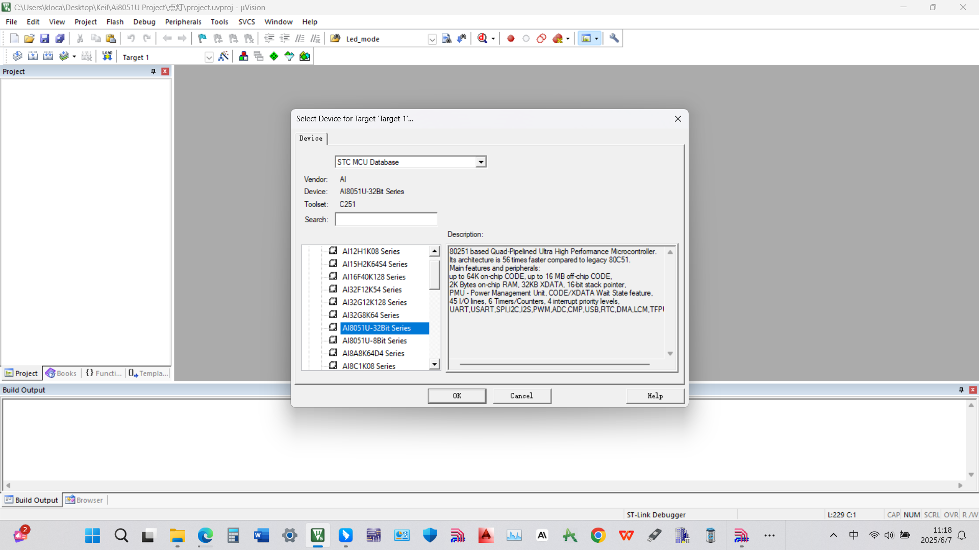
Task: Undo using the toolbar arrow
Action: coord(131,38)
